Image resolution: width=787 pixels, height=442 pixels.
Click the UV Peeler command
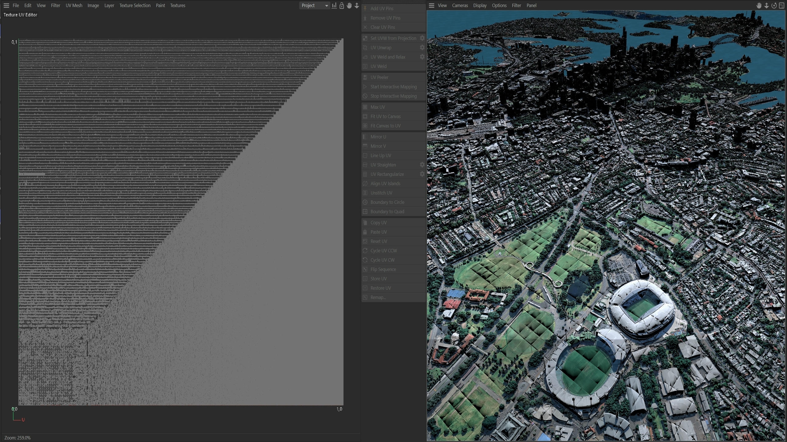393,77
